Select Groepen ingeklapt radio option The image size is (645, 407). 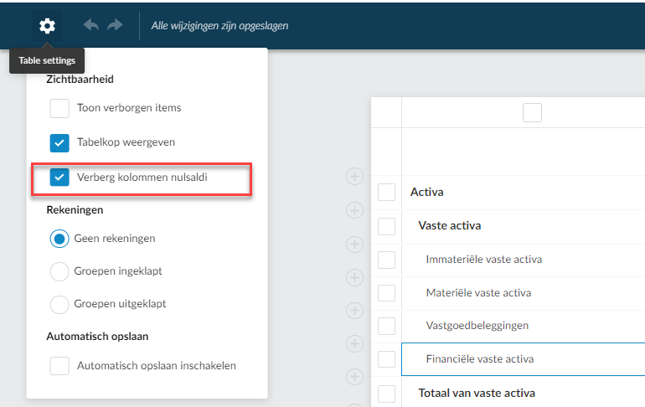coord(59,271)
